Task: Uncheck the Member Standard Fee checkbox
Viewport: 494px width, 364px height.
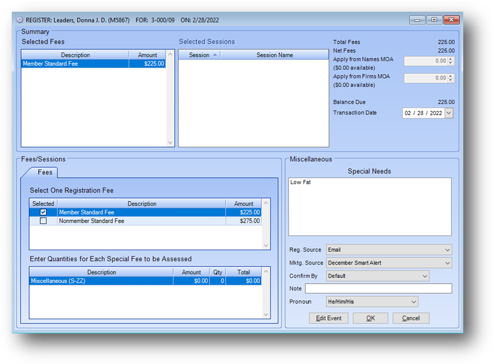Action: click(43, 212)
